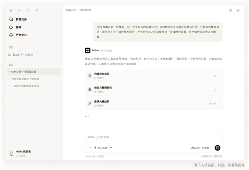The width and height of the screenshot is (249, 170).
Task: Select the MiMo 新一代模型前瞻 conversation
Action: click(34, 72)
